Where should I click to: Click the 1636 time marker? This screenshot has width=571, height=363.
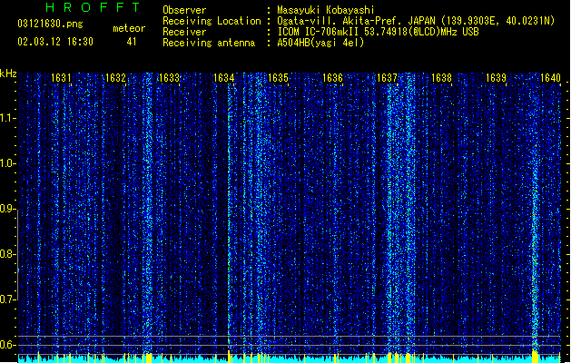(x=332, y=78)
